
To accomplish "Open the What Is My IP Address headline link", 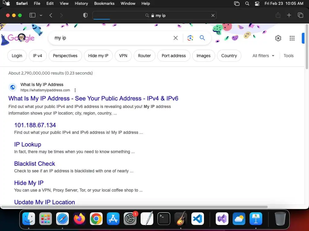I will tap(93, 98).
